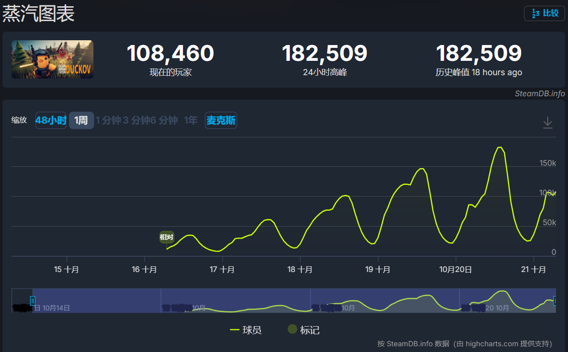Click the 现在的玩家 label
Image resolution: width=568 pixels, height=352 pixels.
pyautogui.click(x=170, y=72)
